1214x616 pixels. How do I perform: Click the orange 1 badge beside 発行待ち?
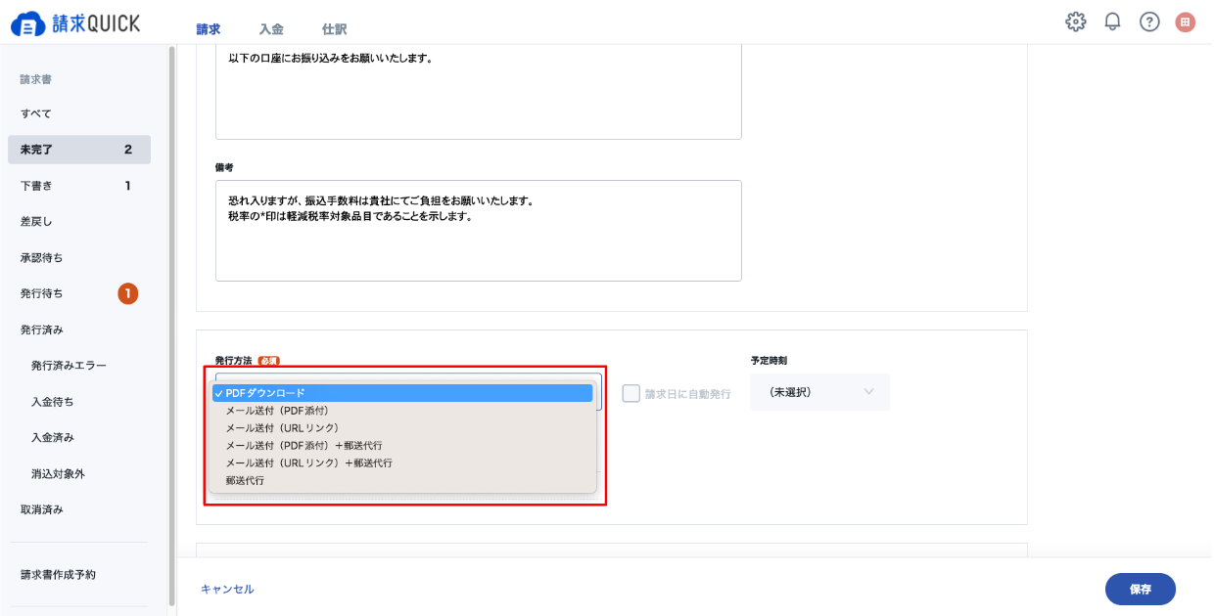click(128, 293)
